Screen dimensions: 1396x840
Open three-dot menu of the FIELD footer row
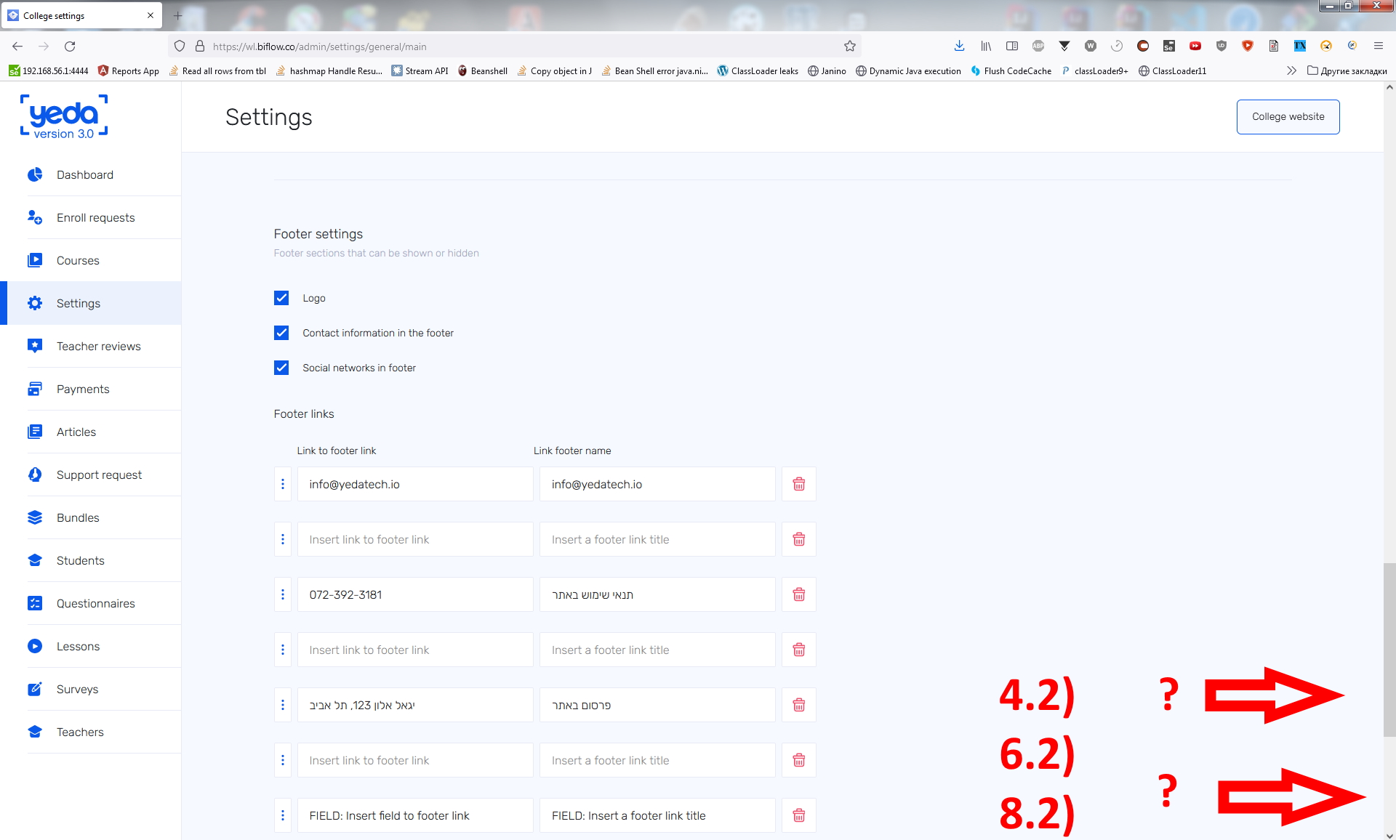[x=283, y=815]
